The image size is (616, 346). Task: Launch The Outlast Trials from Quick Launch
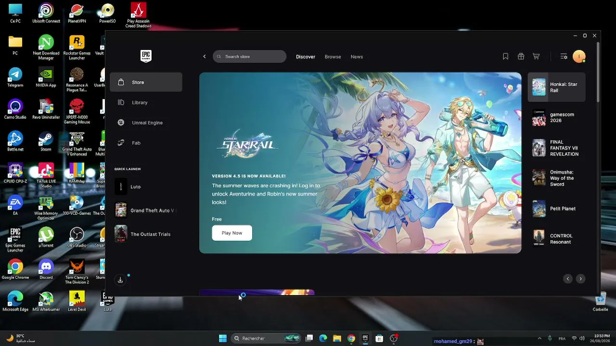coord(146,234)
